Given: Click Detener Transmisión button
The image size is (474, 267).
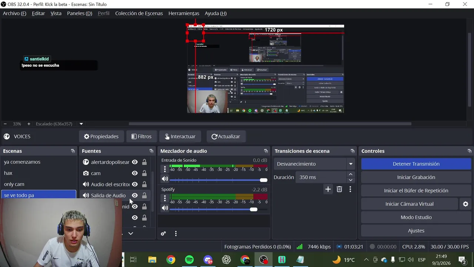Looking at the screenshot, I should point(416,164).
